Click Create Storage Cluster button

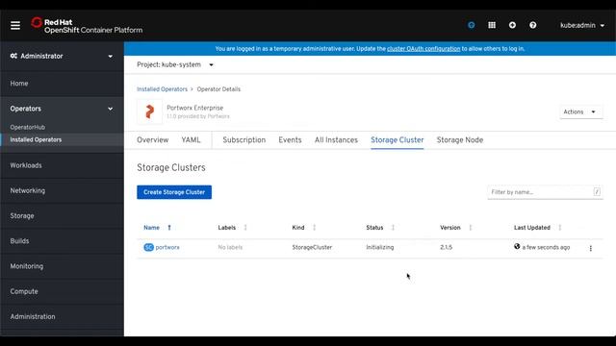pyautogui.click(x=174, y=192)
